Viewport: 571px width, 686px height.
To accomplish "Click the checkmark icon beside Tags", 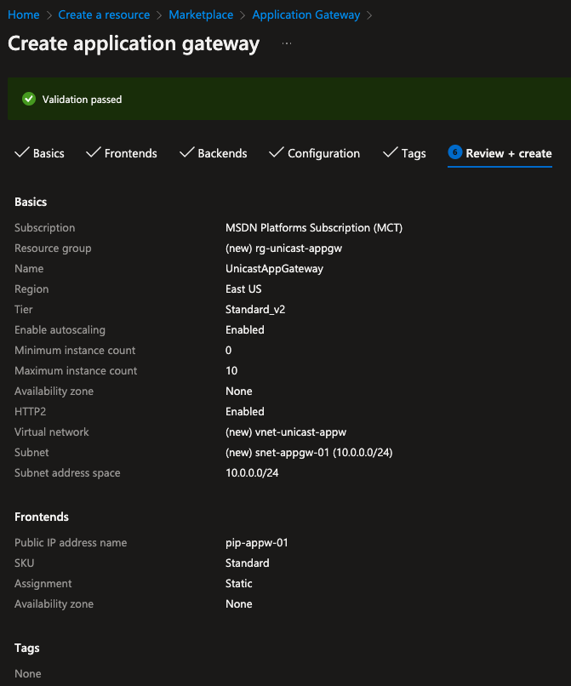I will (391, 153).
